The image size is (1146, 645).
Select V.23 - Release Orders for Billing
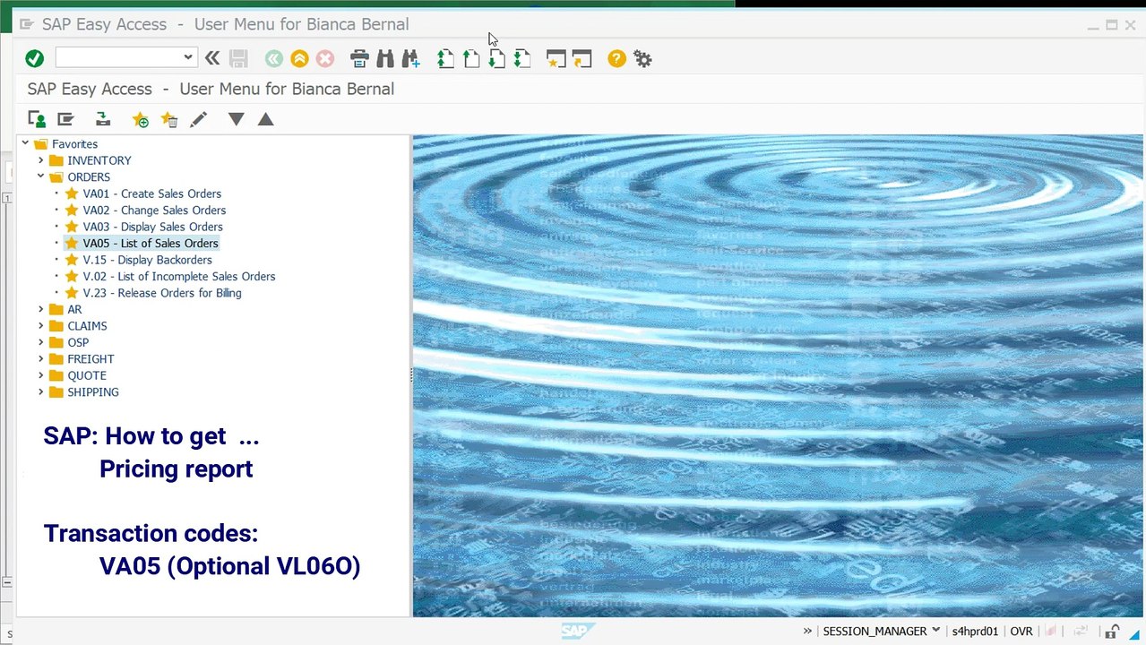click(x=162, y=293)
